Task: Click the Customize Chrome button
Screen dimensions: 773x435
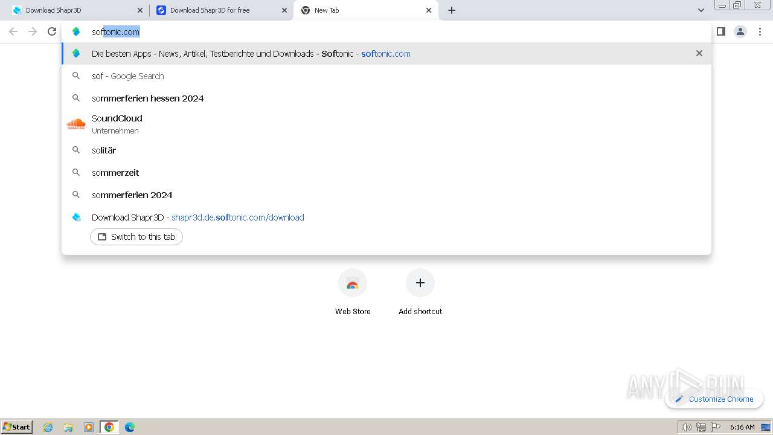Action: click(714, 399)
